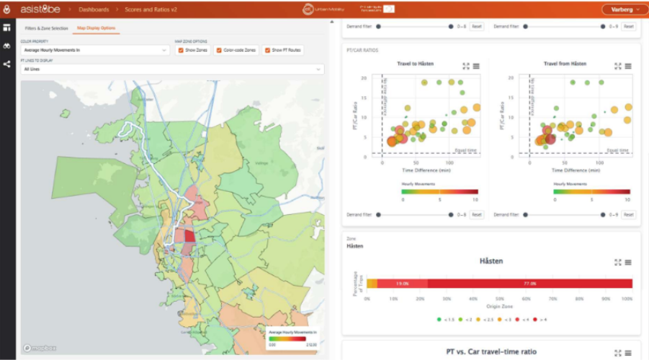Open Travel from Håsten chart hamburger menu
The height and width of the screenshot is (360, 649).
click(628, 66)
